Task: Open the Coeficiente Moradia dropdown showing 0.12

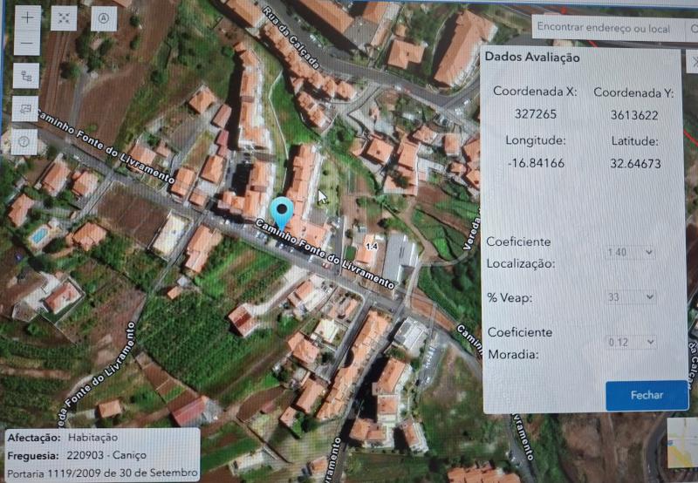Action: 631,342
